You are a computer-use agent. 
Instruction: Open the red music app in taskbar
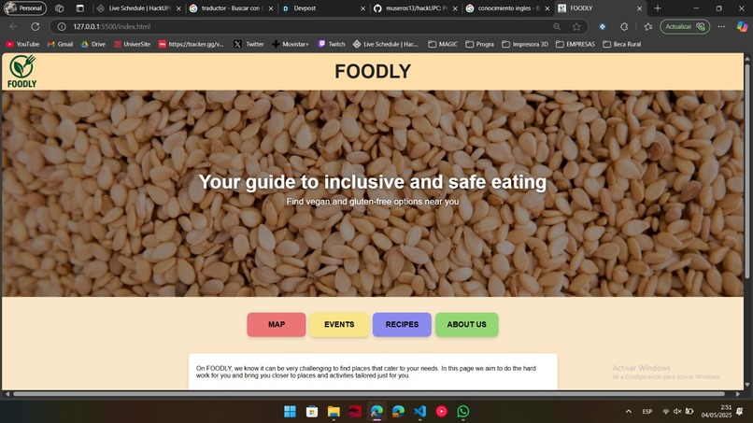coord(441,412)
